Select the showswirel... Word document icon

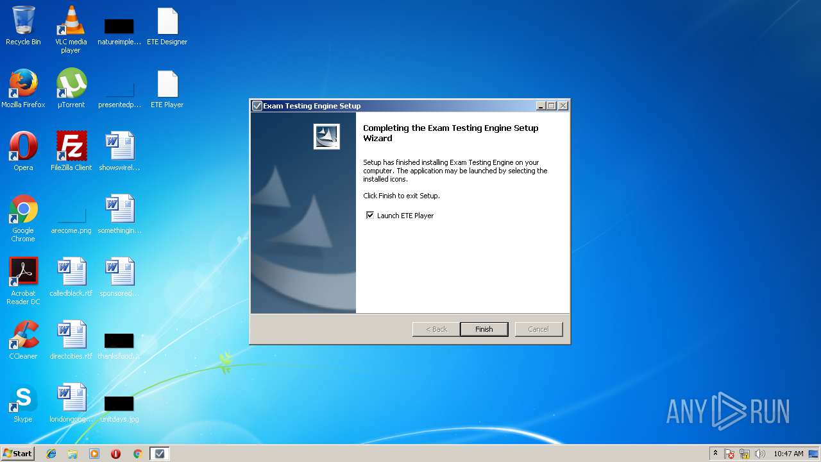(119, 151)
